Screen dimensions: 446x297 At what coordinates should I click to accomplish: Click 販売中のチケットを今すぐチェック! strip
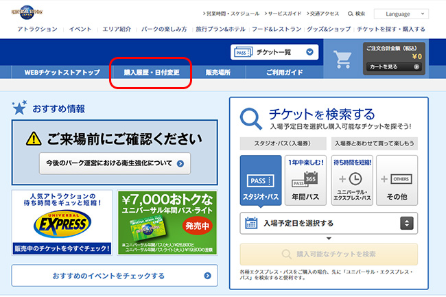(62, 249)
